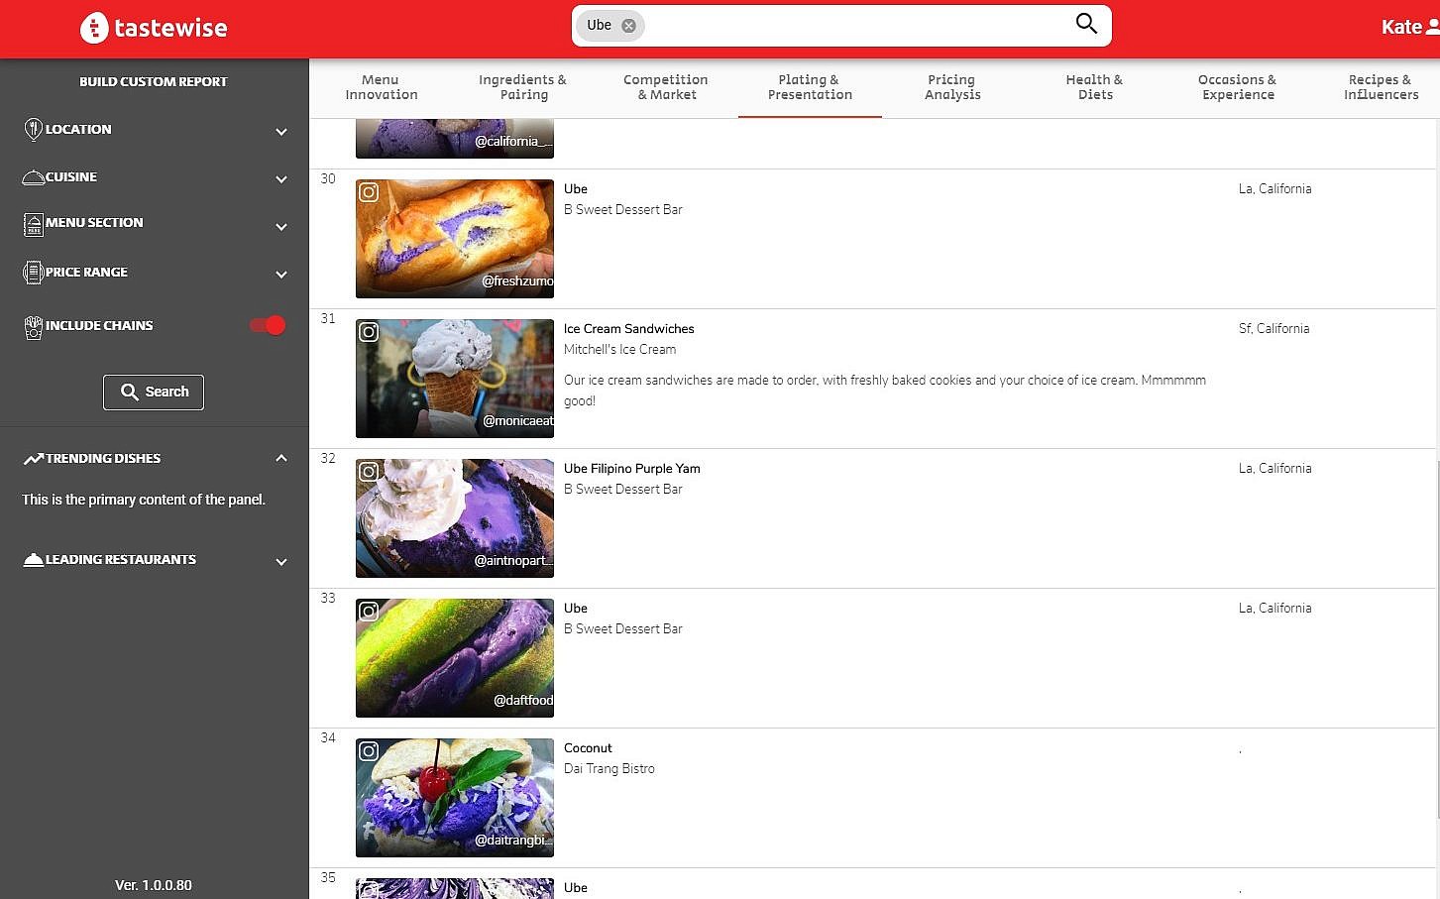Open the @daftfood ube photo
This screenshot has height=899, width=1440.
[455, 657]
